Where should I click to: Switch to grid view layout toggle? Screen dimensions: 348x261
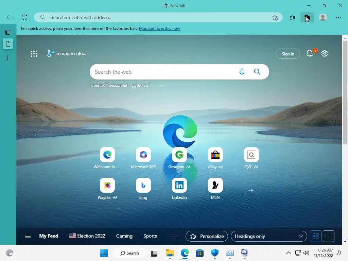316,236
